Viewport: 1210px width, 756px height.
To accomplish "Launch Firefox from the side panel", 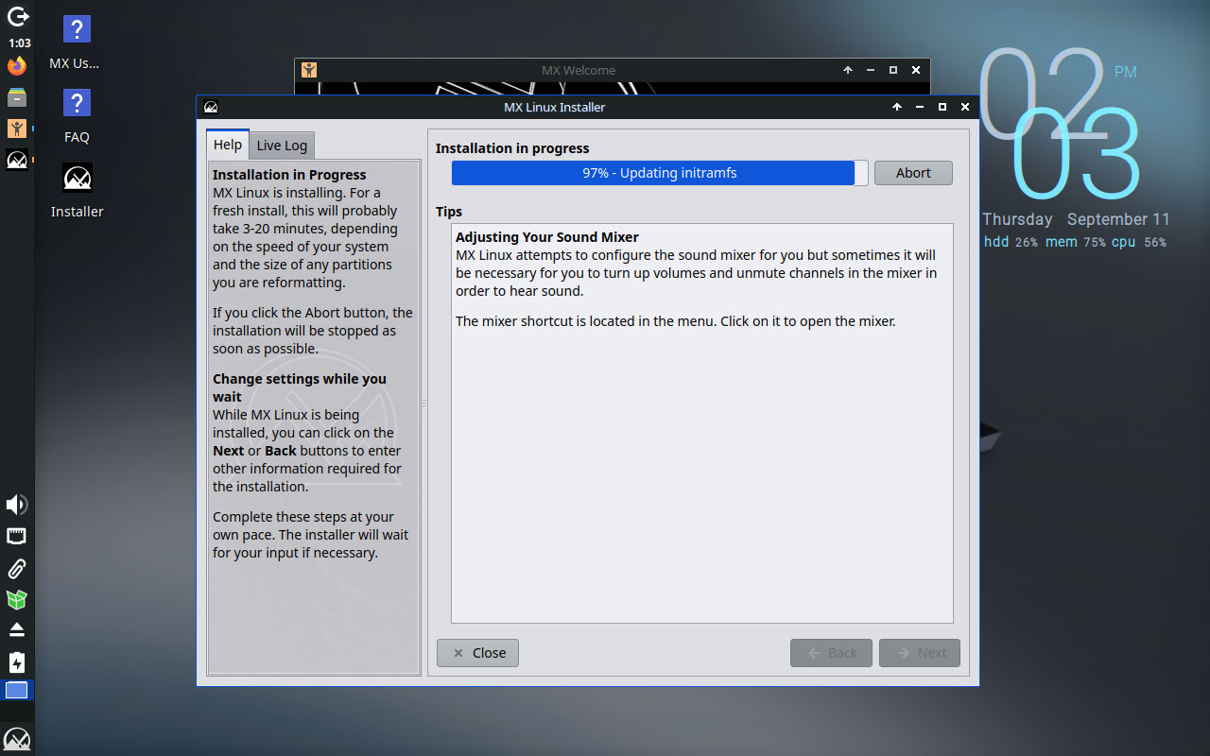I will 17,66.
